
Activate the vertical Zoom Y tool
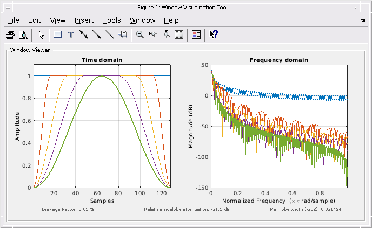167,34
